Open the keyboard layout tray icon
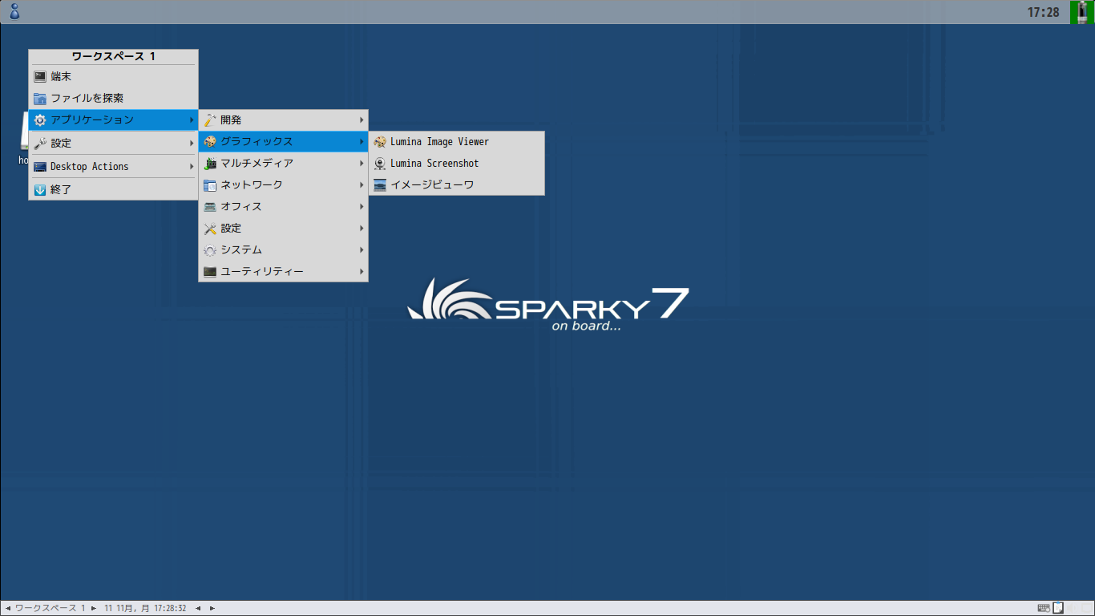The width and height of the screenshot is (1095, 616). 1044,608
